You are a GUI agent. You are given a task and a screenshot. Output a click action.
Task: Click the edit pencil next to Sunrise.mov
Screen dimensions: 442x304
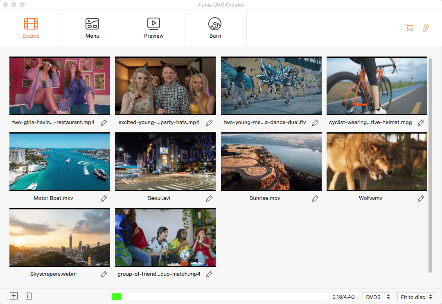coord(315,198)
